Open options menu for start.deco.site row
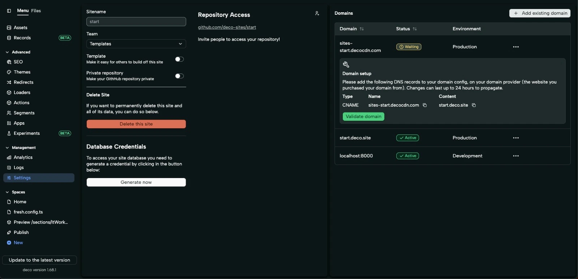This screenshot has width=578, height=279. pyautogui.click(x=516, y=138)
